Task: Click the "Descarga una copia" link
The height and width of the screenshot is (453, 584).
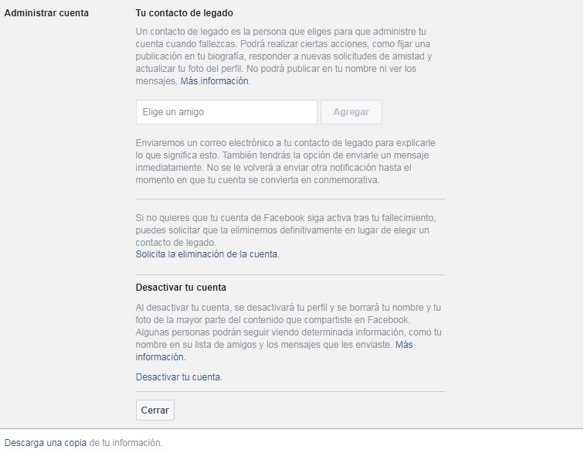Action: 46,442
